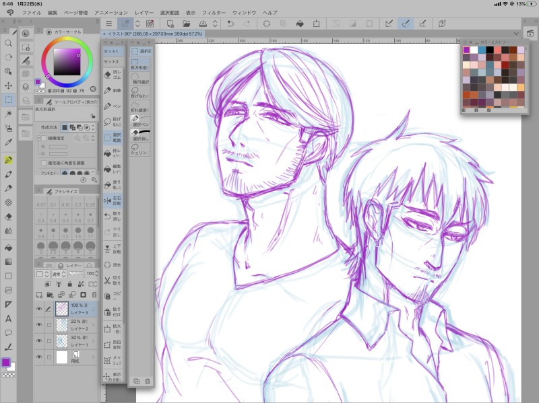Click the Lock layer padlock icon
The image size is (539, 403).
[70, 284]
